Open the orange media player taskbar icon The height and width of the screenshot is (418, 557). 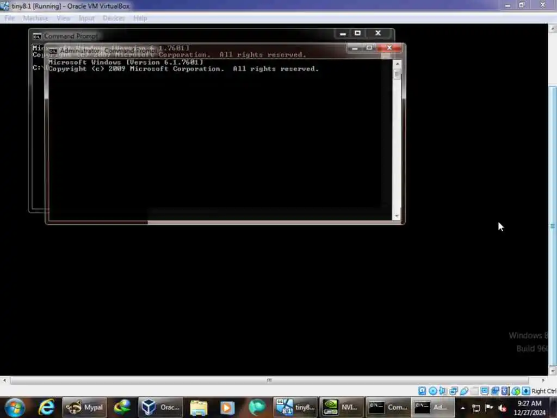[227, 407]
